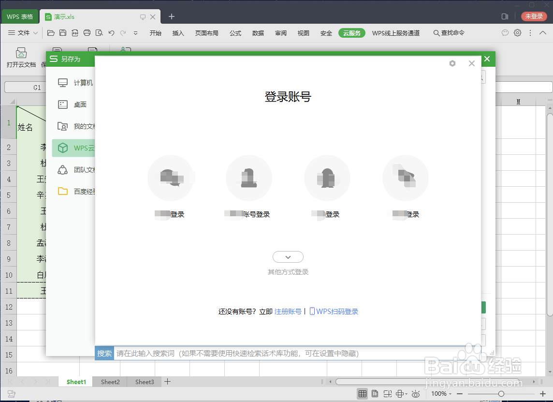Open the settings gear icon in ribbon

click(x=517, y=32)
